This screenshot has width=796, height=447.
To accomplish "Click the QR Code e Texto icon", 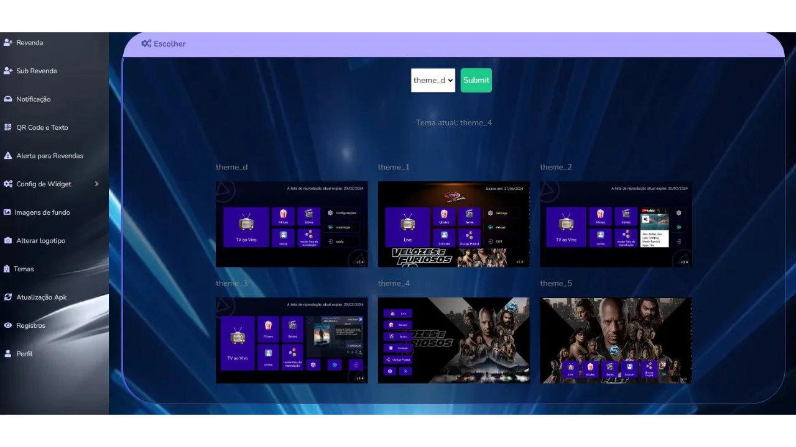I will (7, 127).
